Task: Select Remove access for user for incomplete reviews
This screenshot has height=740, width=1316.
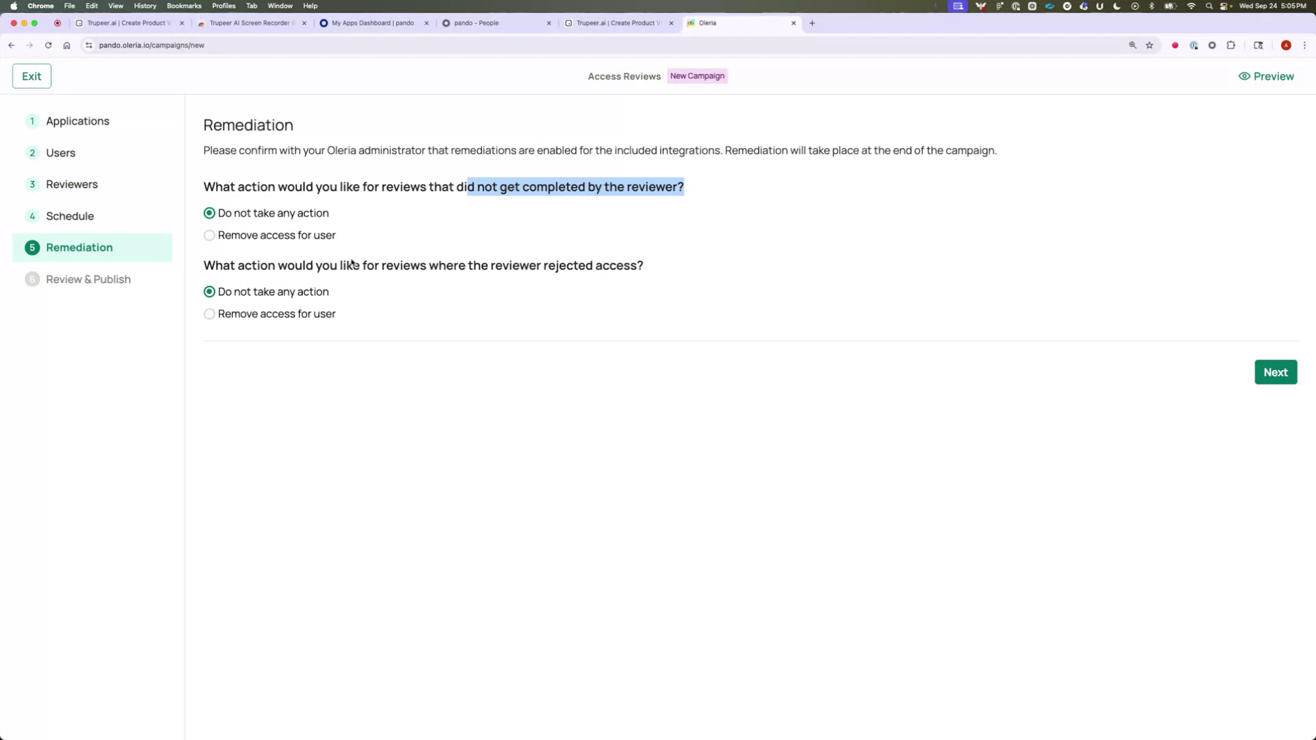Action: pyautogui.click(x=209, y=235)
